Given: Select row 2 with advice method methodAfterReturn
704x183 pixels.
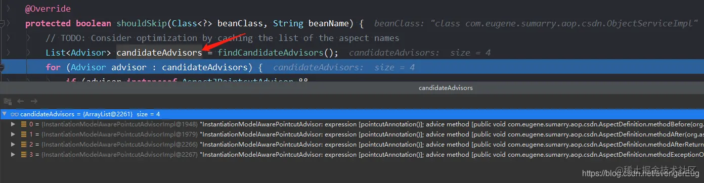Looking at the screenshot, I should click(352, 144).
